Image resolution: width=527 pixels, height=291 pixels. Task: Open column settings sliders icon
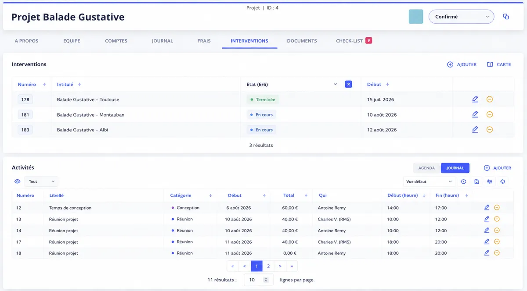(490, 181)
